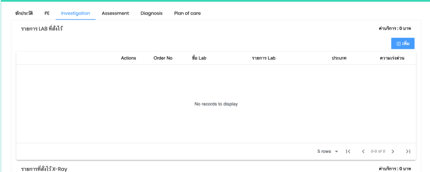This screenshot has width=430, height=172.
Task: Sort by the ประเภท column header
Action: (339, 58)
